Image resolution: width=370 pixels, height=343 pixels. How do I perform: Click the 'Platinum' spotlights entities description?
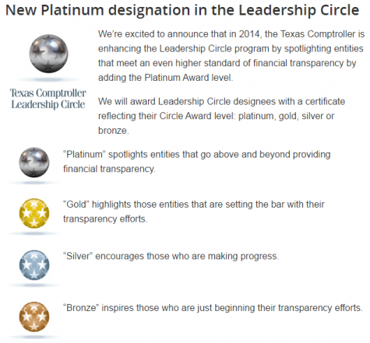pyautogui.click(x=197, y=162)
